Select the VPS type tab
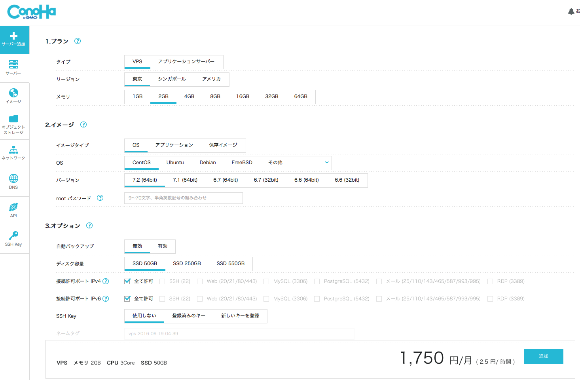580x380 pixels. pyautogui.click(x=137, y=62)
